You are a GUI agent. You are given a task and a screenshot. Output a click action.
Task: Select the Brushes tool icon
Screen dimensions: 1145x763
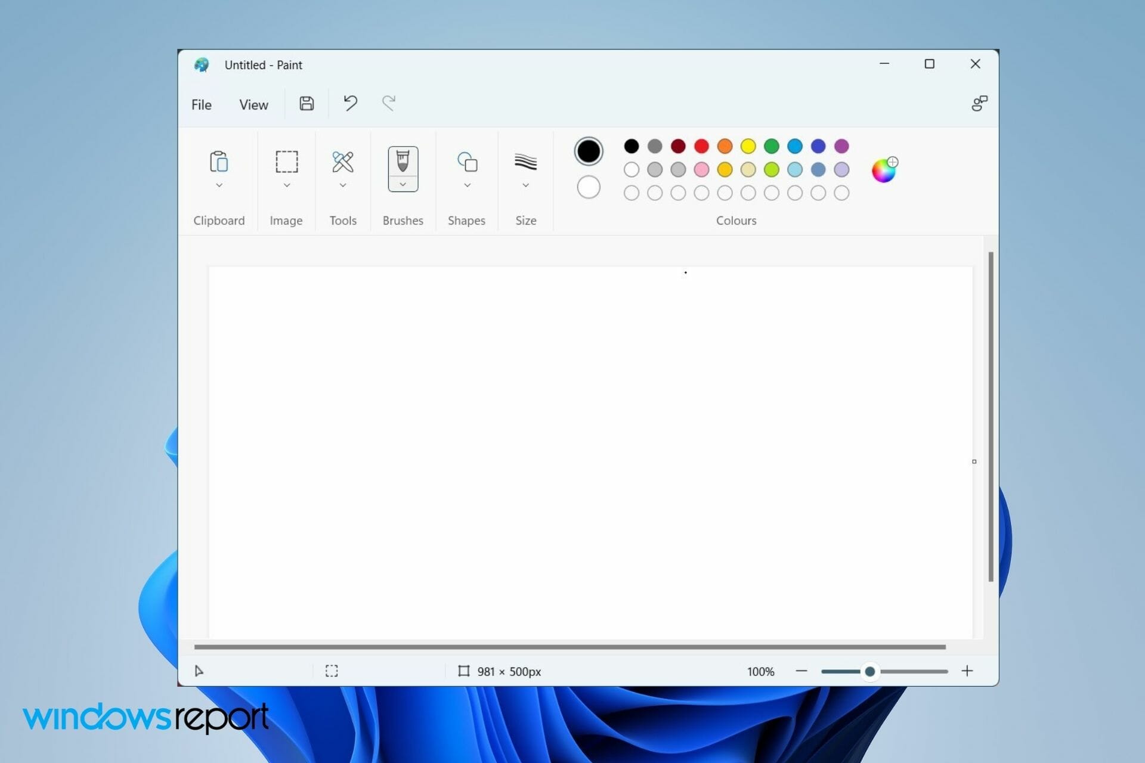403,160
